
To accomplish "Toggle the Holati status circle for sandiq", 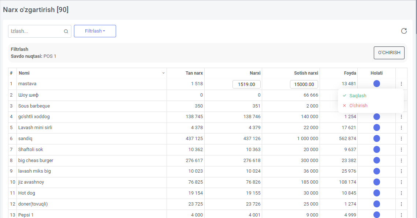I will (x=377, y=139).
